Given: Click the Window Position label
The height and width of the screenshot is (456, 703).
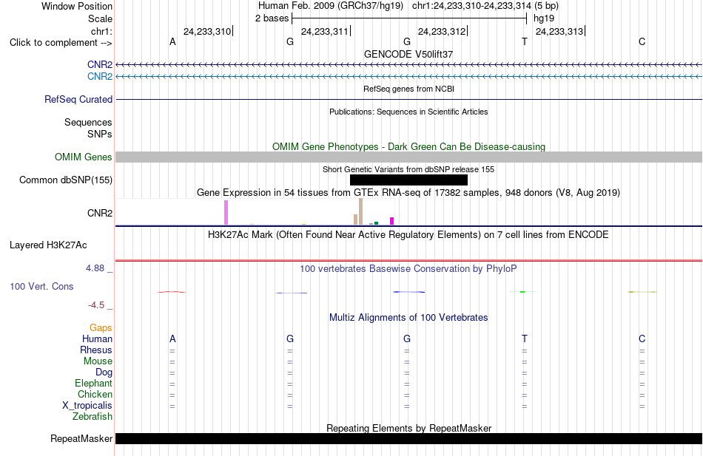Looking at the screenshot, I should [x=77, y=6].
